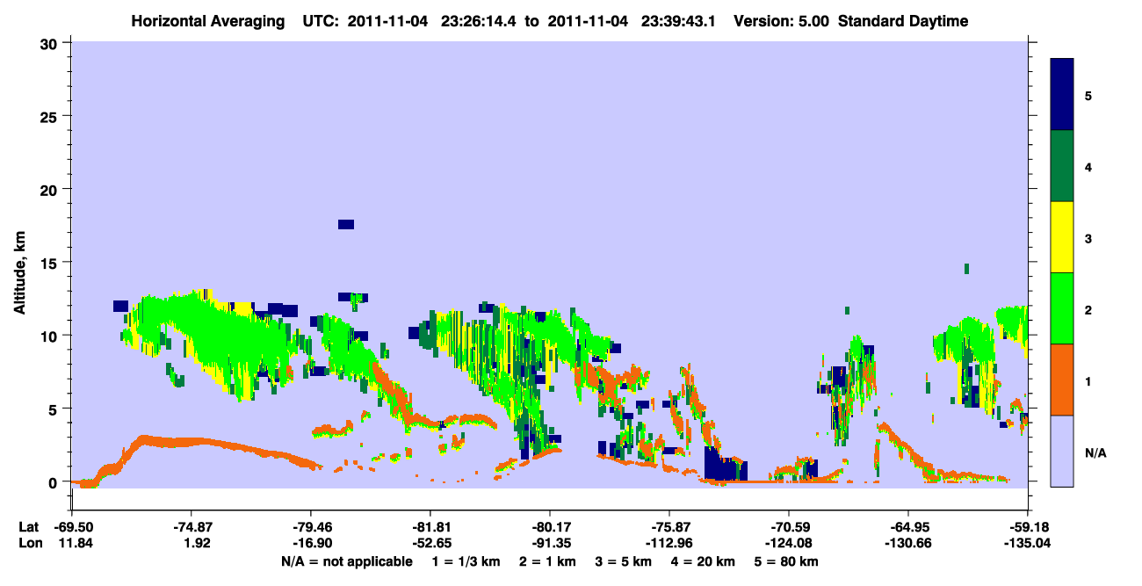Image resolution: width=1142 pixels, height=586 pixels.
Task: Click the lavender N/A colorbar segment
Action: [x=1062, y=451]
